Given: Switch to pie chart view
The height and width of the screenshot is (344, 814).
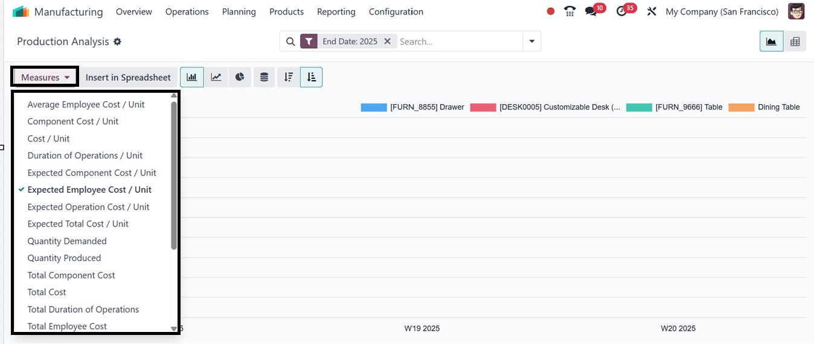Looking at the screenshot, I should [240, 77].
